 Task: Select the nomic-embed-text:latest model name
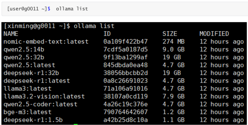pyautogui.click(x=46, y=42)
